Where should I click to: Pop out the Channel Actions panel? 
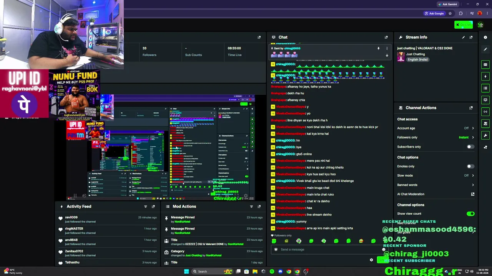(471, 108)
